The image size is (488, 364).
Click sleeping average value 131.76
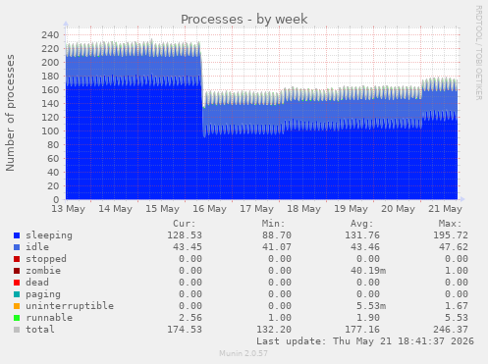362,235
